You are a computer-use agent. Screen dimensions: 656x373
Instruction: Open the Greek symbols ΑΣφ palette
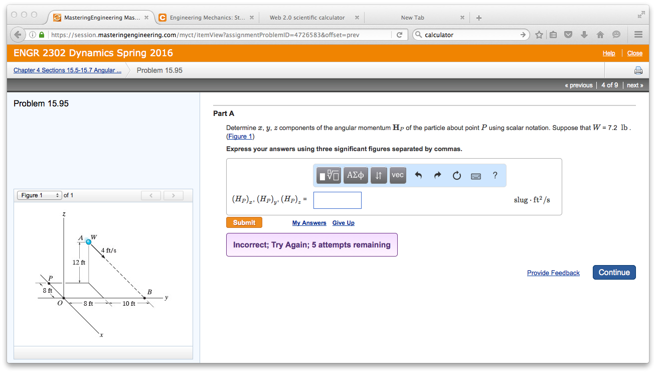click(356, 175)
